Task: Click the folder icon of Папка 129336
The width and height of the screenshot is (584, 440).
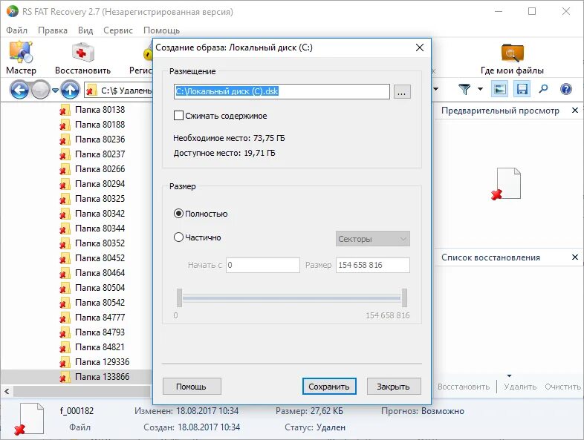Action: (65, 362)
